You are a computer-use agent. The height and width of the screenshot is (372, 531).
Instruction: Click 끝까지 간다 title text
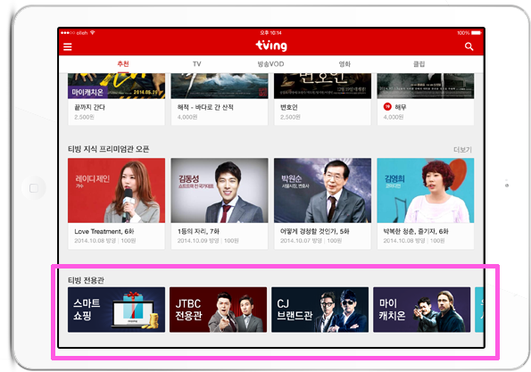coord(90,107)
